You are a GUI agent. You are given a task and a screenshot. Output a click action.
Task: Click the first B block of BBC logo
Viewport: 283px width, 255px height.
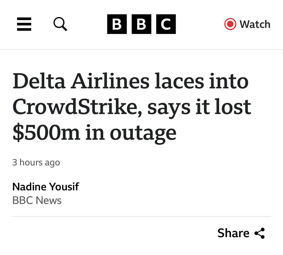pyautogui.click(x=117, y=24)
